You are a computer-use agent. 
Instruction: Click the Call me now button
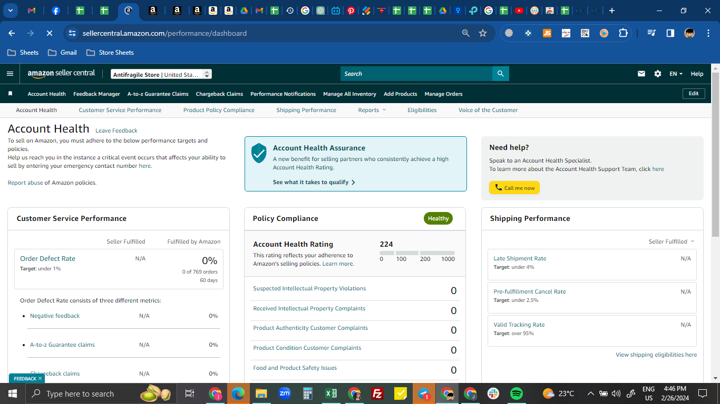tap(514, 188)
